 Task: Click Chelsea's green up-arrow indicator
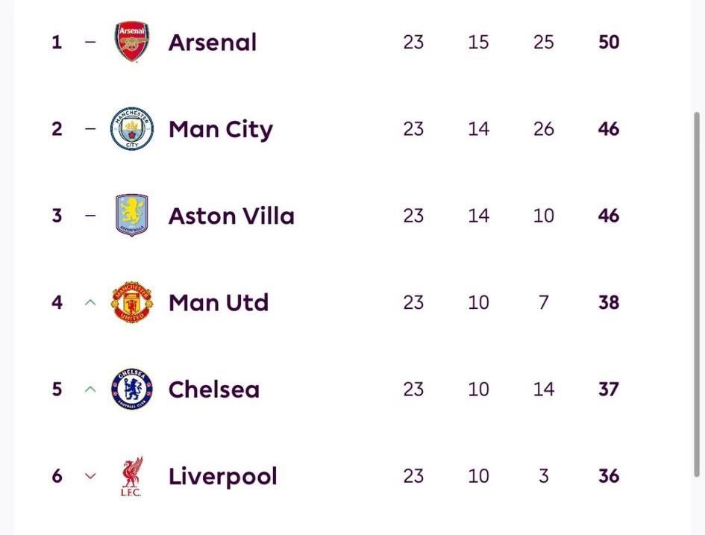pos(91,389)
